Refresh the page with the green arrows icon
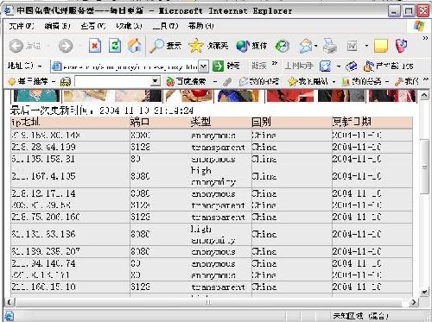Screen dimensions: 432x322 pos(115,46)
